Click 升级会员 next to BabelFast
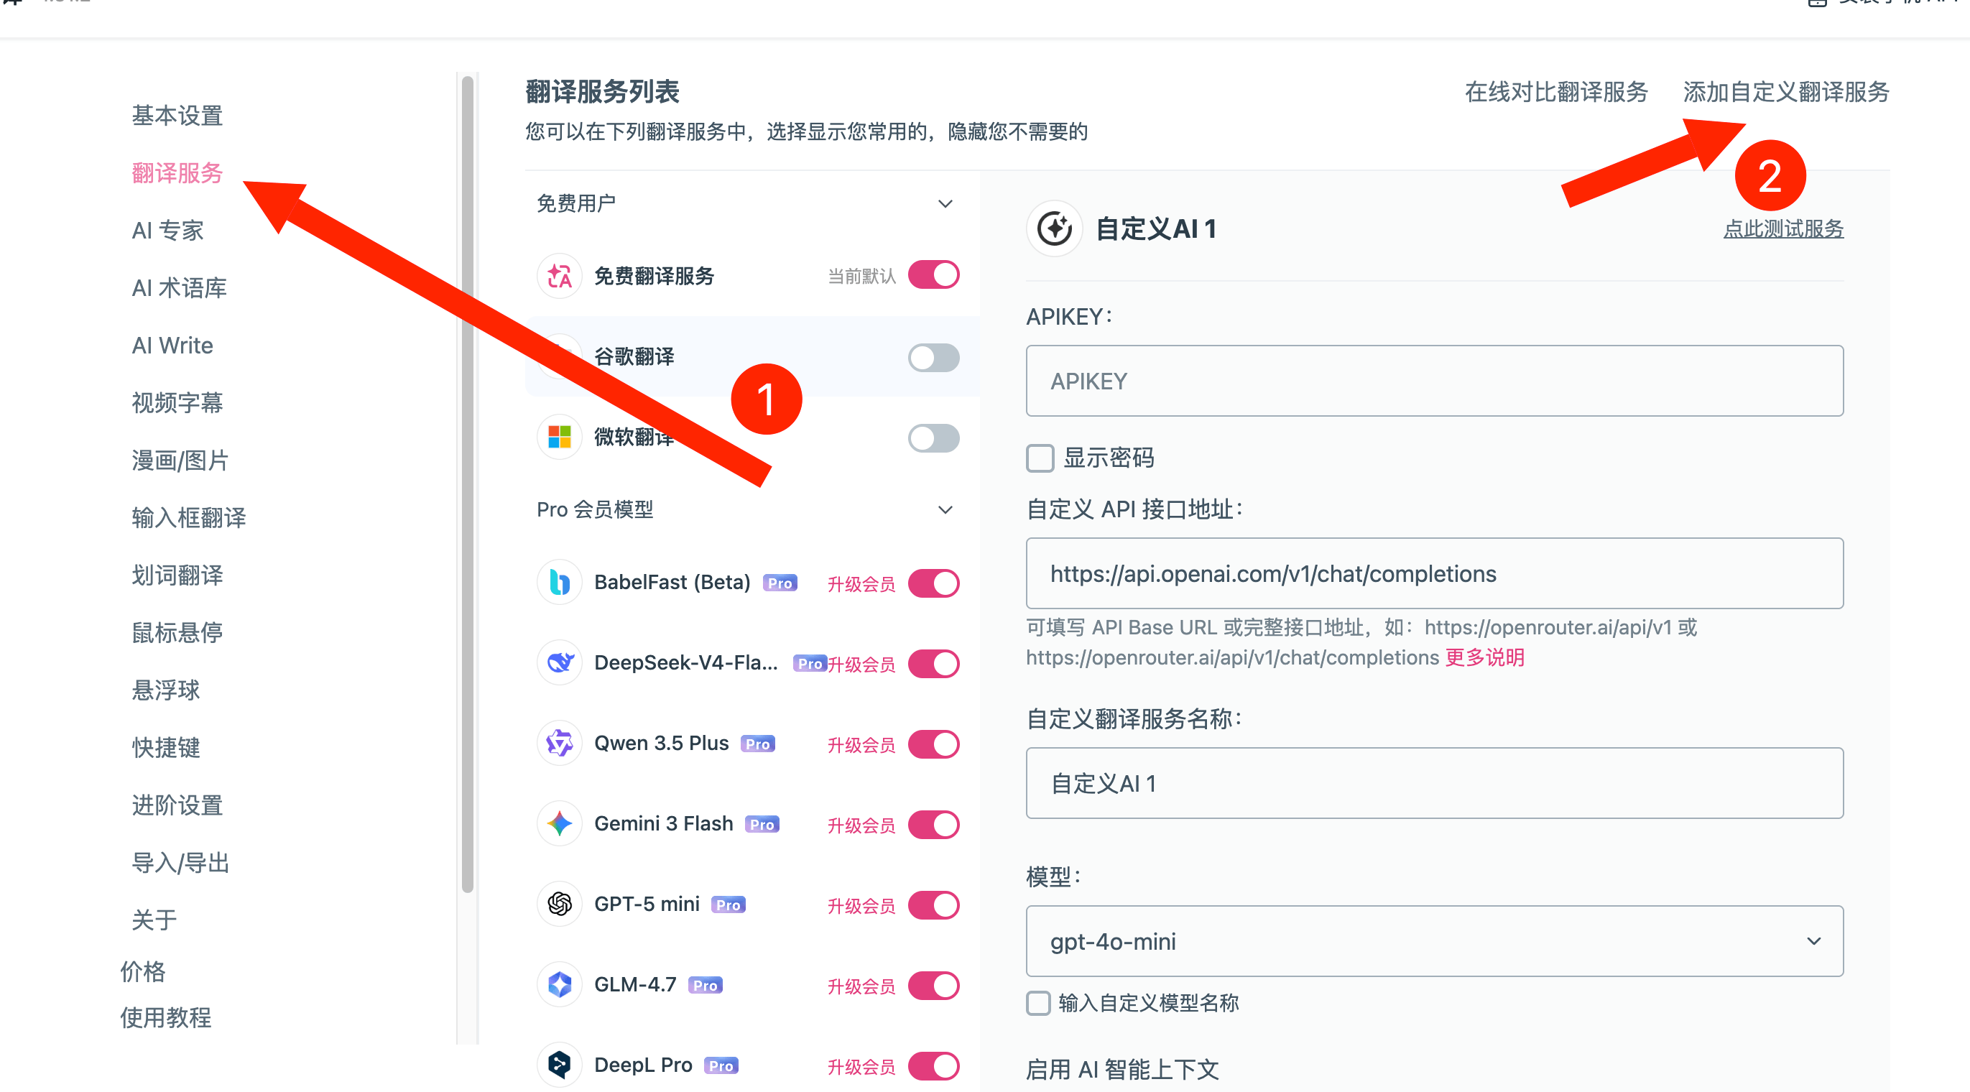The image size is (1970, 1092). (x=860, y=584)
